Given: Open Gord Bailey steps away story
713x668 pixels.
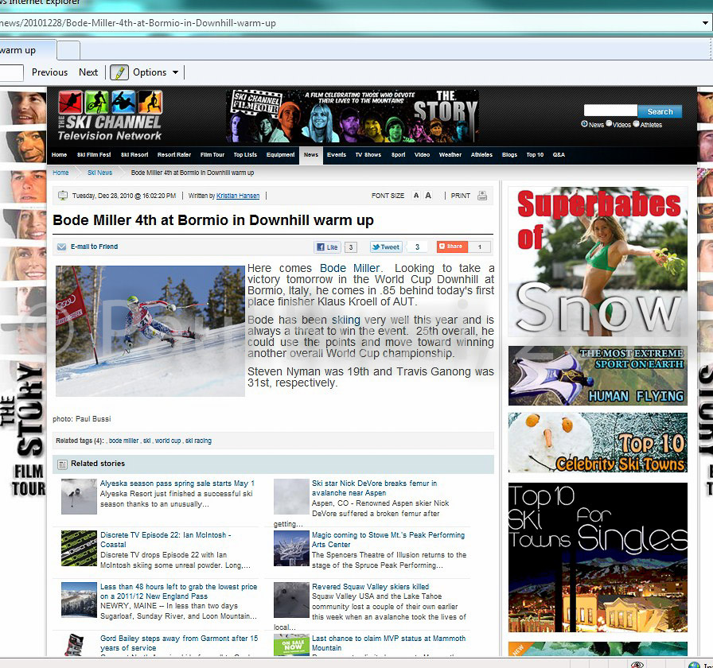Looking at the screenshot, I should coord(179,643).
